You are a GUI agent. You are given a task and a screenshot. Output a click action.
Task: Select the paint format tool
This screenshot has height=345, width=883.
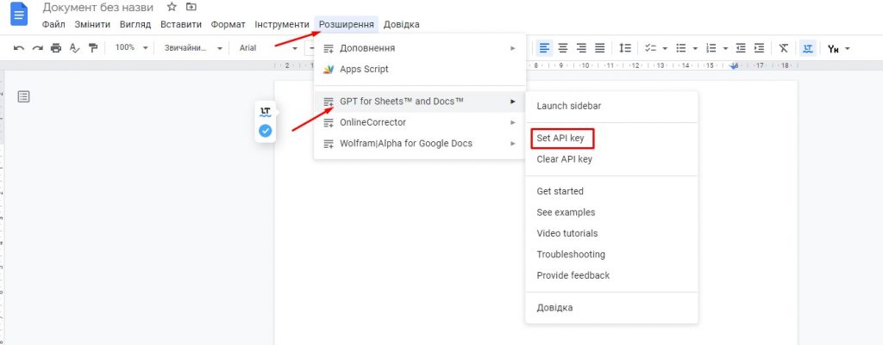[x=93, y=48]
